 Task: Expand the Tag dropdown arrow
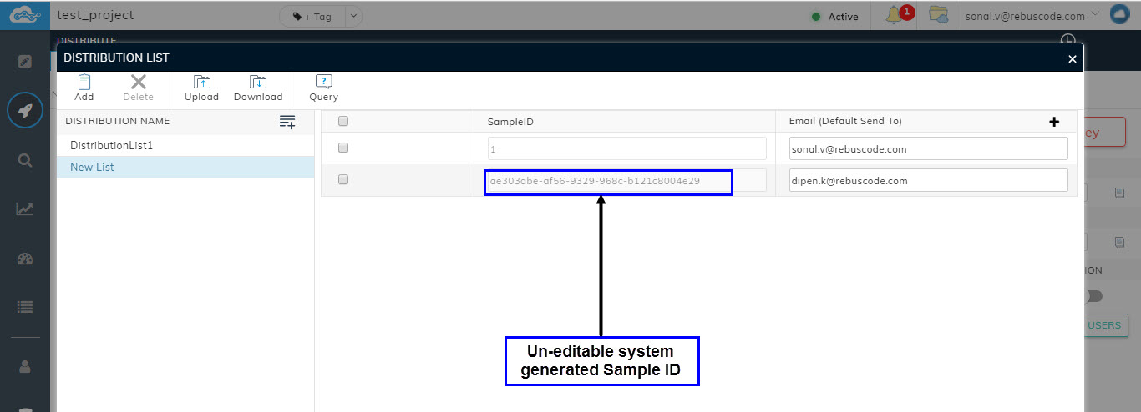[352, 16]
